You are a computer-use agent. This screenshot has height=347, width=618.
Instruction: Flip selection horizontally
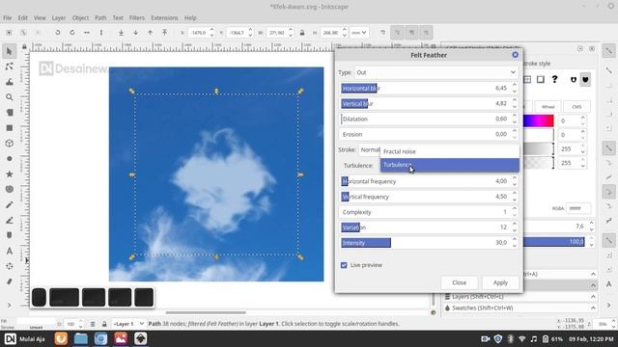click(x=87, y=33)
